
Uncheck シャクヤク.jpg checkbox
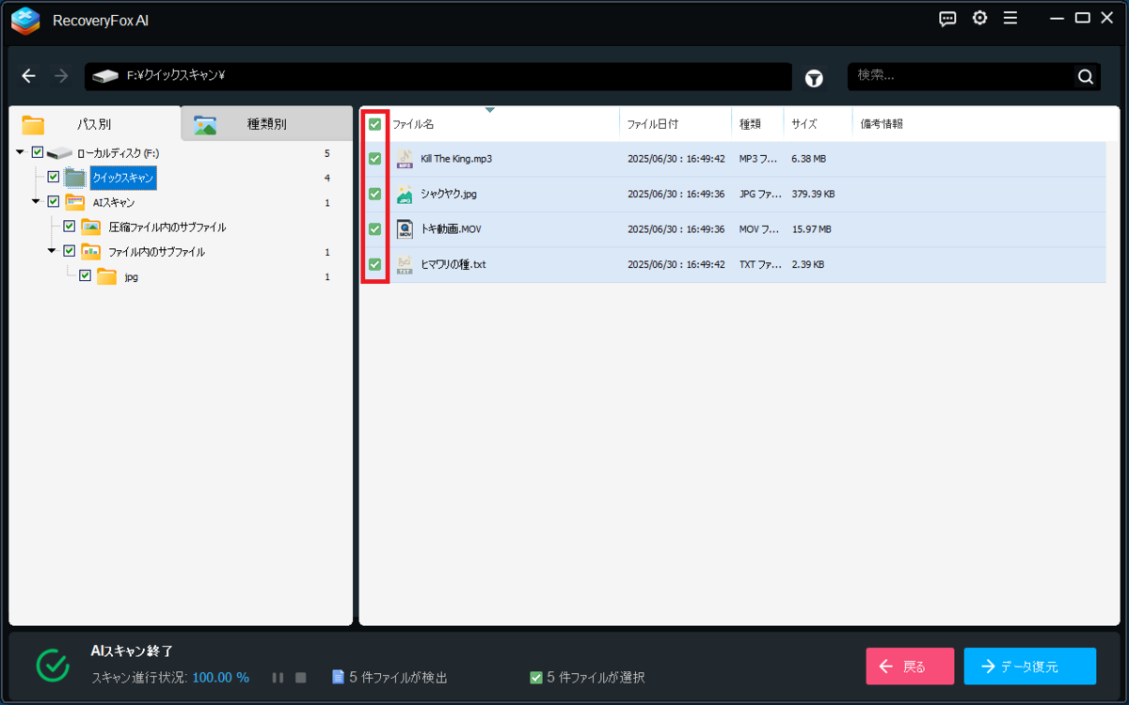coord(374,194)
